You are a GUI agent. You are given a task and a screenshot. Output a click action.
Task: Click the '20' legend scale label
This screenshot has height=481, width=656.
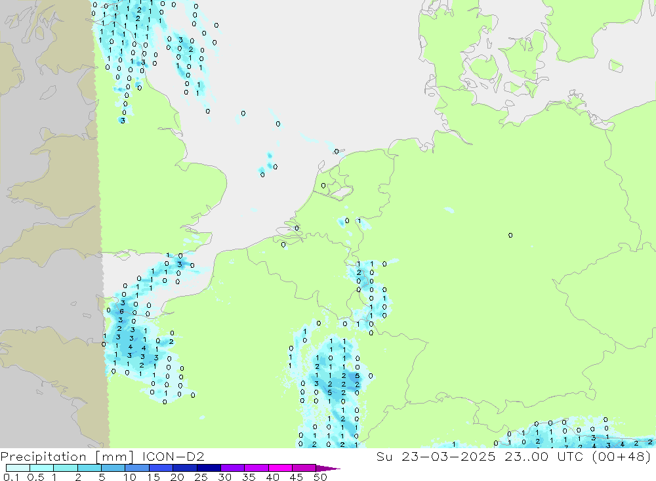[x=177, y=477]
